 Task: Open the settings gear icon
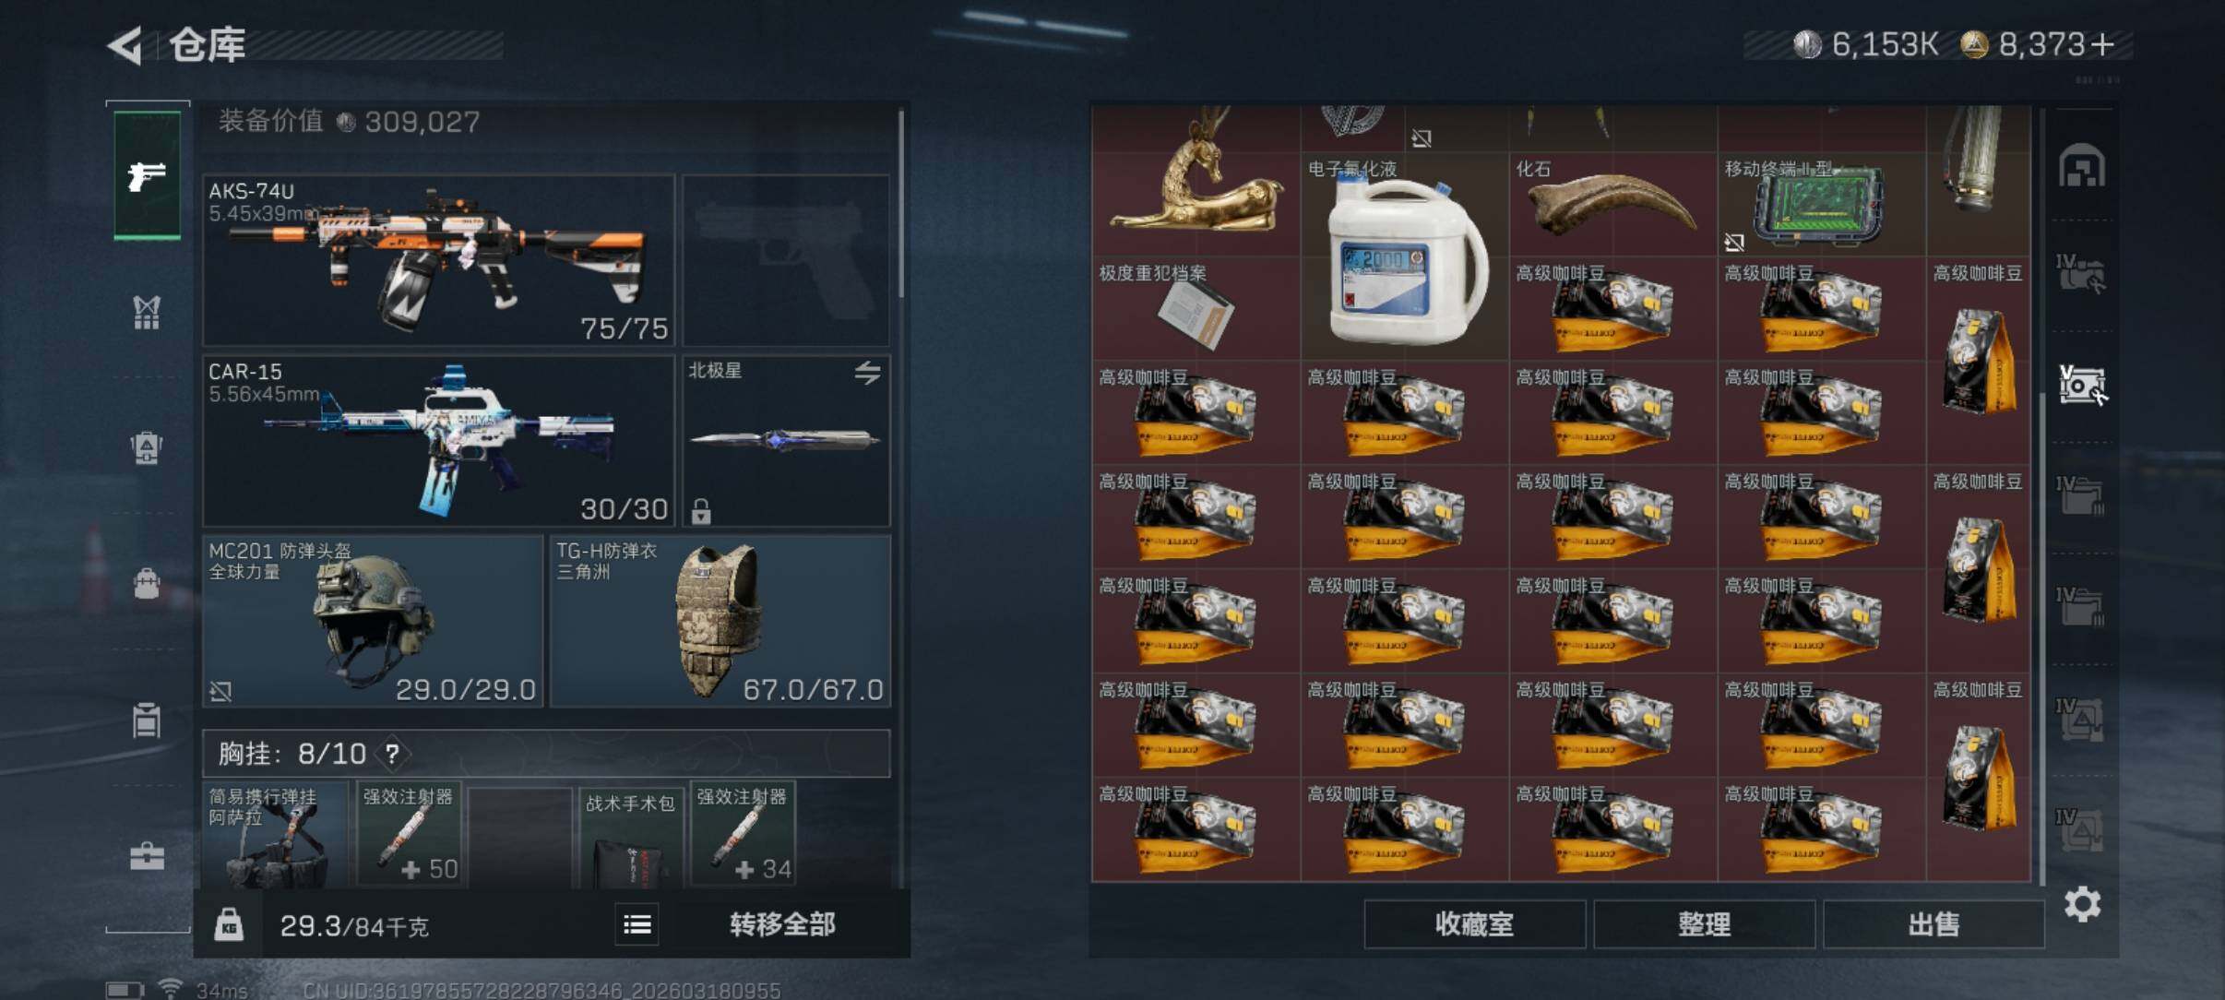click(2082, 903)
